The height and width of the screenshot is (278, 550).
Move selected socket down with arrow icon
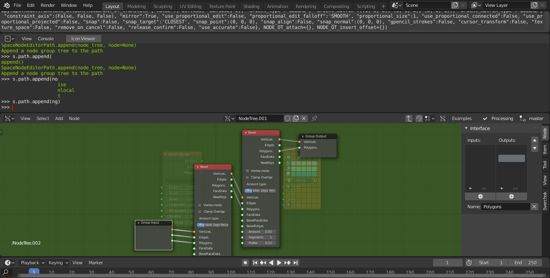tap(535, 148)
